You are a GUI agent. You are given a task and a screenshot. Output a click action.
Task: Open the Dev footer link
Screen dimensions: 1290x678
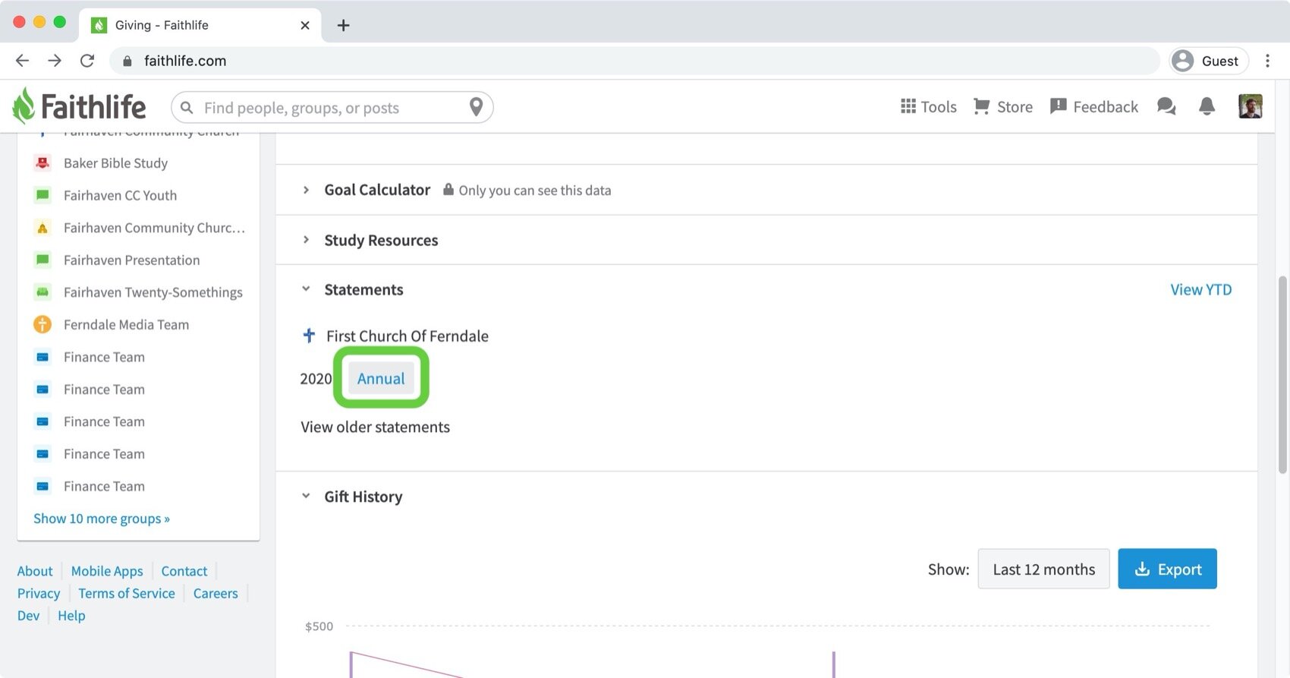28,615
